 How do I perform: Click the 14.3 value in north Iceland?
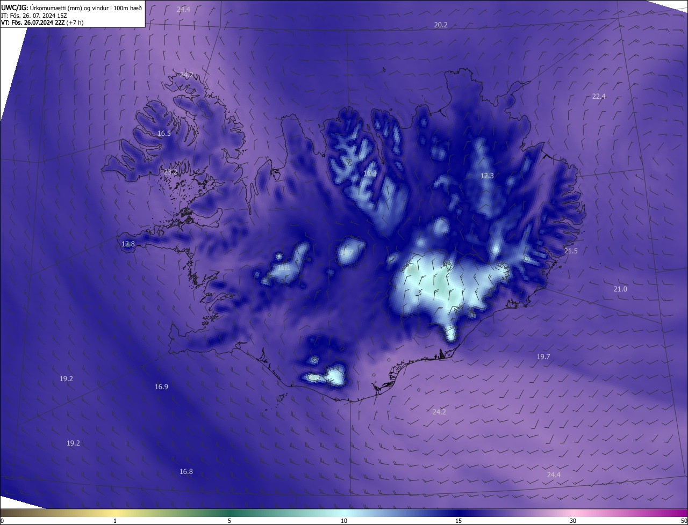370,173
